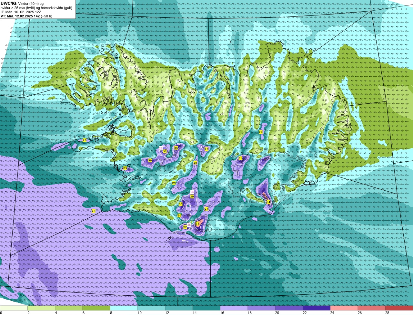413x315 pixels.
Task: Pick the 0–2 m/s palest legend swatch
Action: [x=14, y=308]
